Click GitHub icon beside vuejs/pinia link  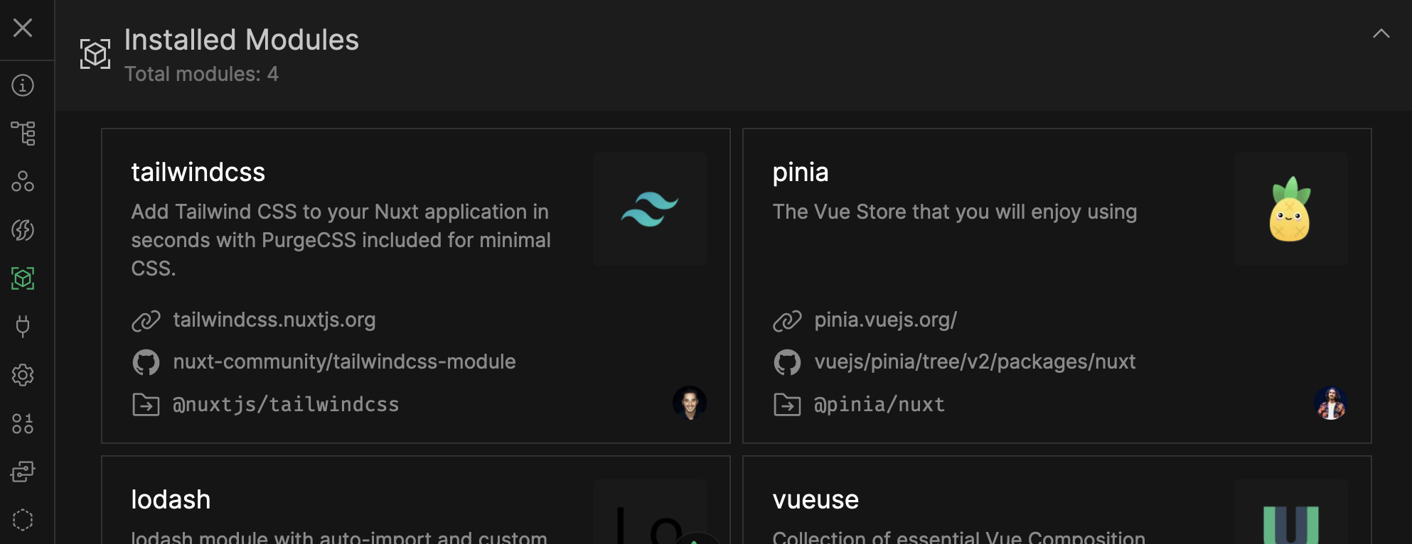pos(787,363)
